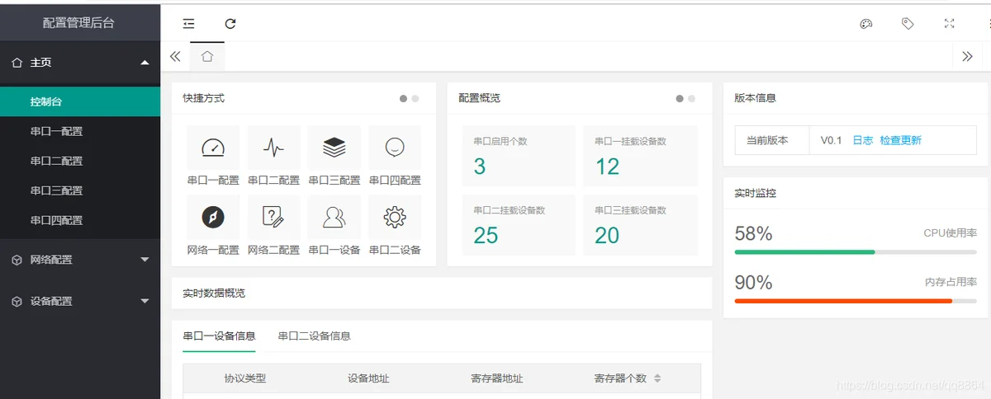Image resolution: width=991 pixels, height=399 pixels.
Task: Open the 日志 link
Action: point(862,140)
